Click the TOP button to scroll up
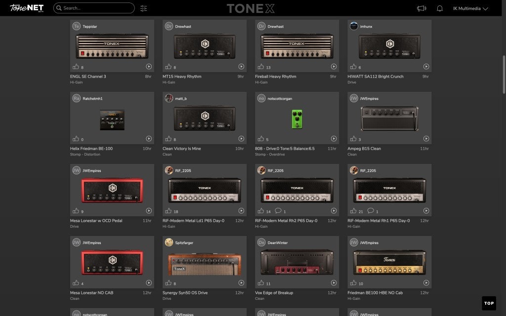This screenshot has width=506, height=316. [489, 303]
